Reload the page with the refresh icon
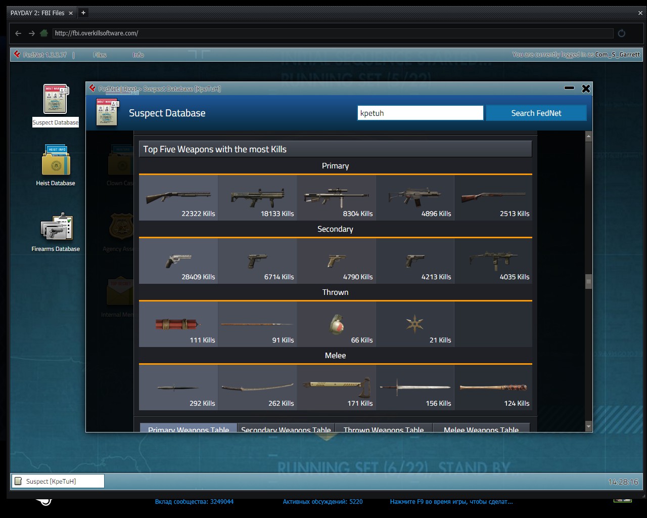The height and width of the screenshot is (518, 647). point(622,33)
